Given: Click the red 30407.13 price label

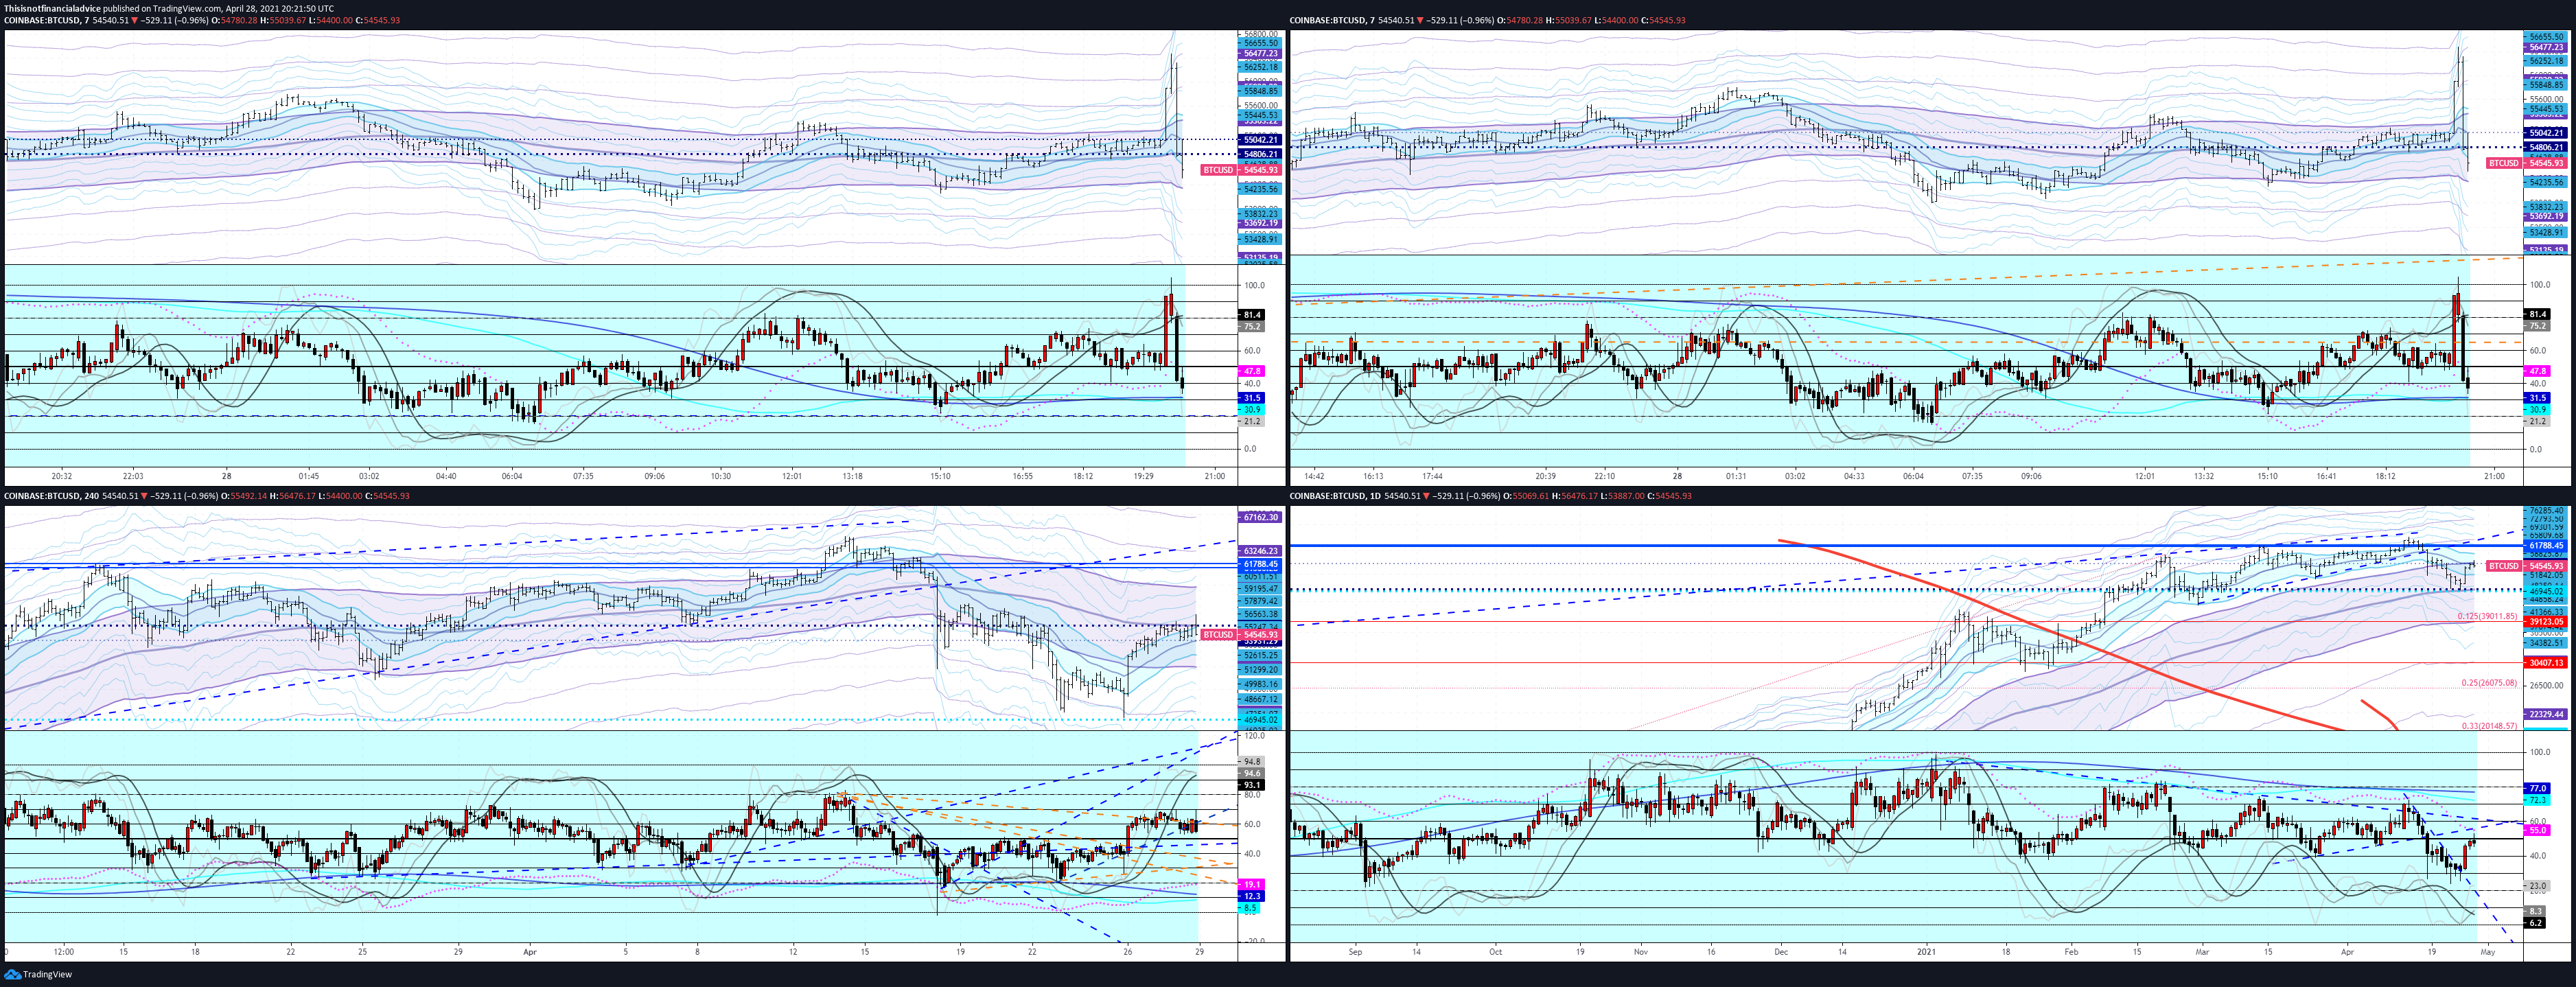Looking at the screenshot, I should (x=2546, y=662).
